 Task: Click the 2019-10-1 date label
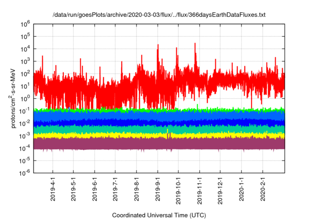pyautogui.click(x=178, y=191)
